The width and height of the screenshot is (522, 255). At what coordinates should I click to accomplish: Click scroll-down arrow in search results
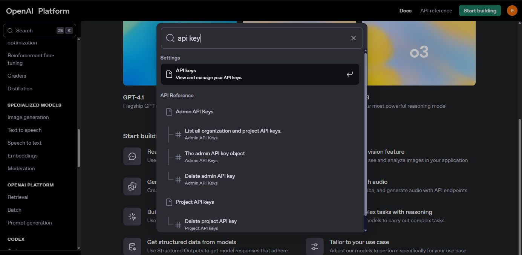point(365,230)
